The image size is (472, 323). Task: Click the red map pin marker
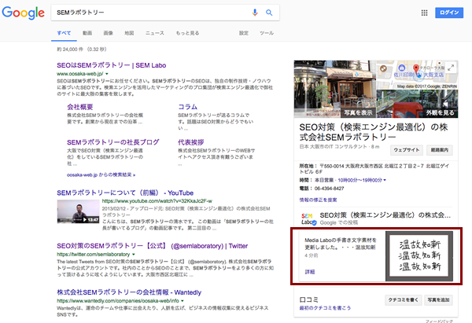[x=416, y=69]
